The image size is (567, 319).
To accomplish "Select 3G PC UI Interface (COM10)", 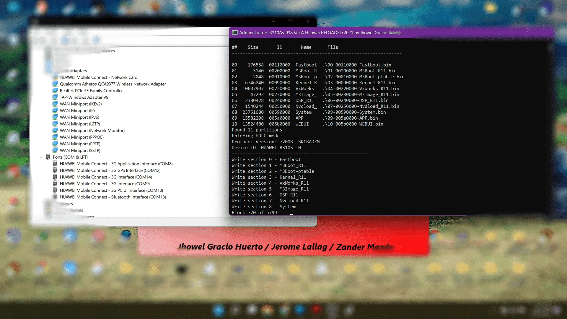I will tap(111, 190).
